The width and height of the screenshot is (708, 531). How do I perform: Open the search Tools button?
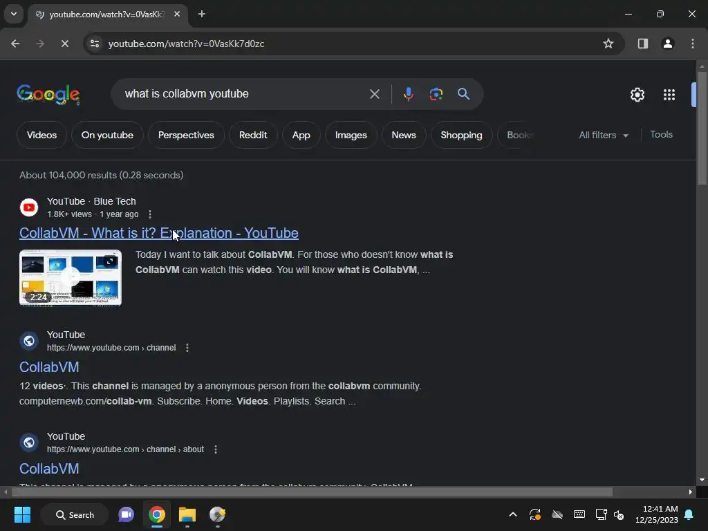click(x=661, y=135)
